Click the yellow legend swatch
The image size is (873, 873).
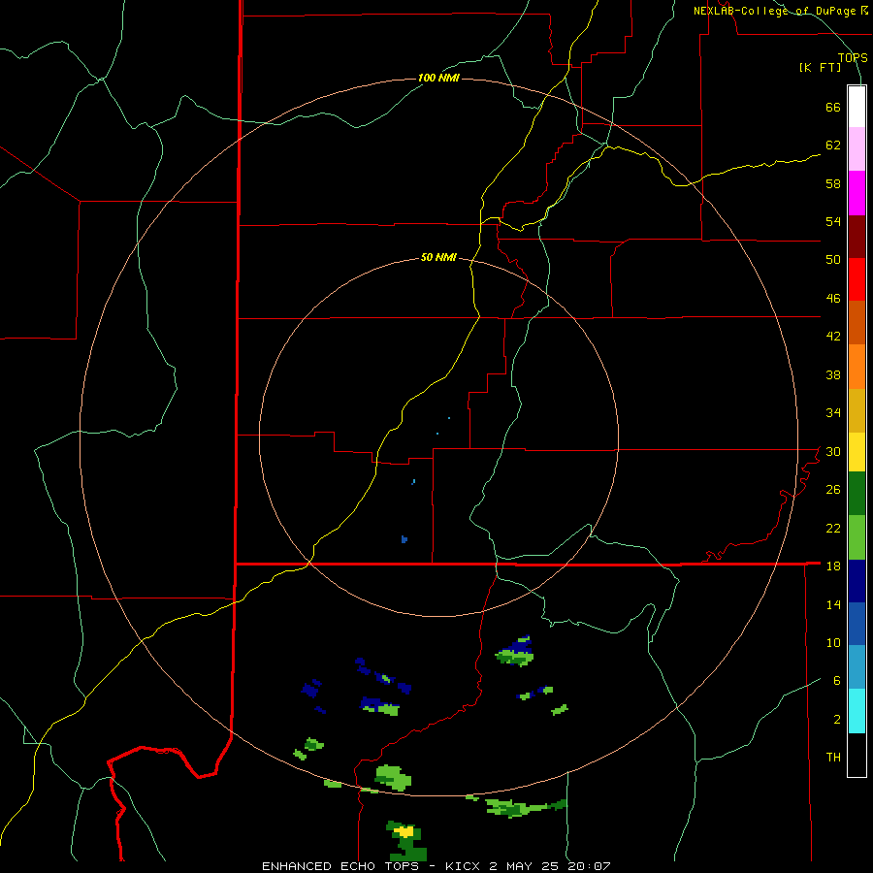click(857, 452)
